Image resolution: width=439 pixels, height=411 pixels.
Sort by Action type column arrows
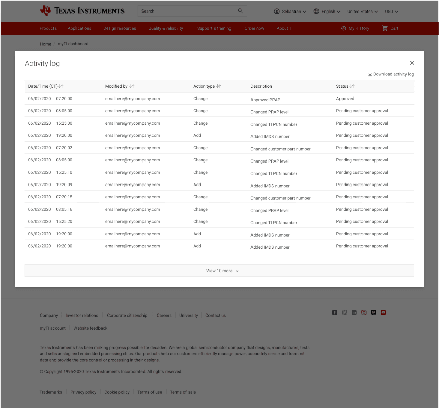pos(219,86)
